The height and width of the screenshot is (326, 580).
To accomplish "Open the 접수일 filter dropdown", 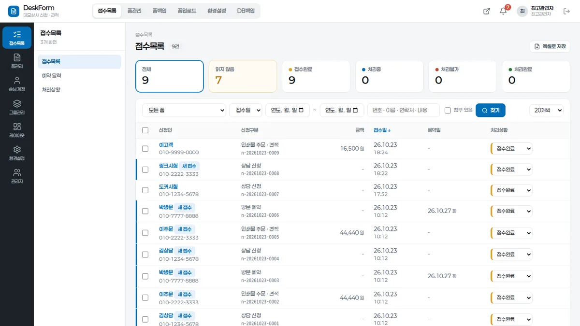I will coord(246,110).
